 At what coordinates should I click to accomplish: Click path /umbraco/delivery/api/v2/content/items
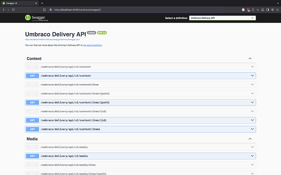(x=70, y=129)
